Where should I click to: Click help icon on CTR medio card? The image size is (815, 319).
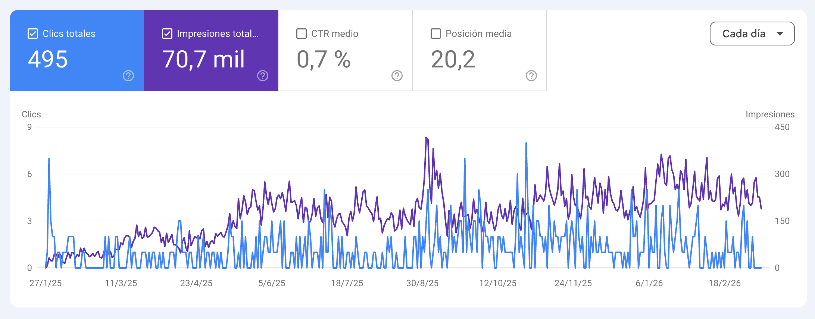397,76
